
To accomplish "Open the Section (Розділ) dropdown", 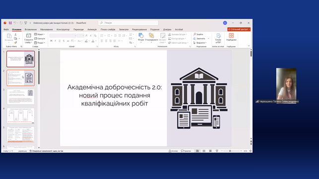I will (40, 43).
